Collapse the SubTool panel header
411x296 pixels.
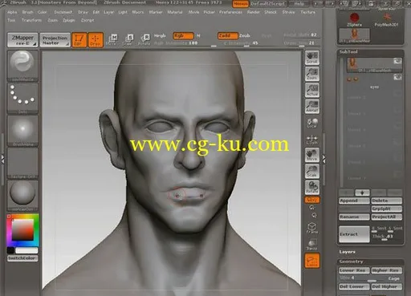348,52
